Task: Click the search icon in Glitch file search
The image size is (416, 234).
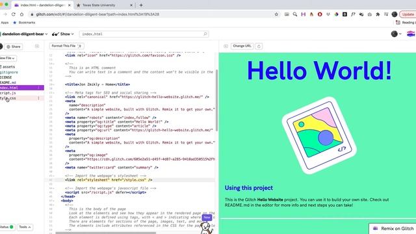Action: coord(205,34)
